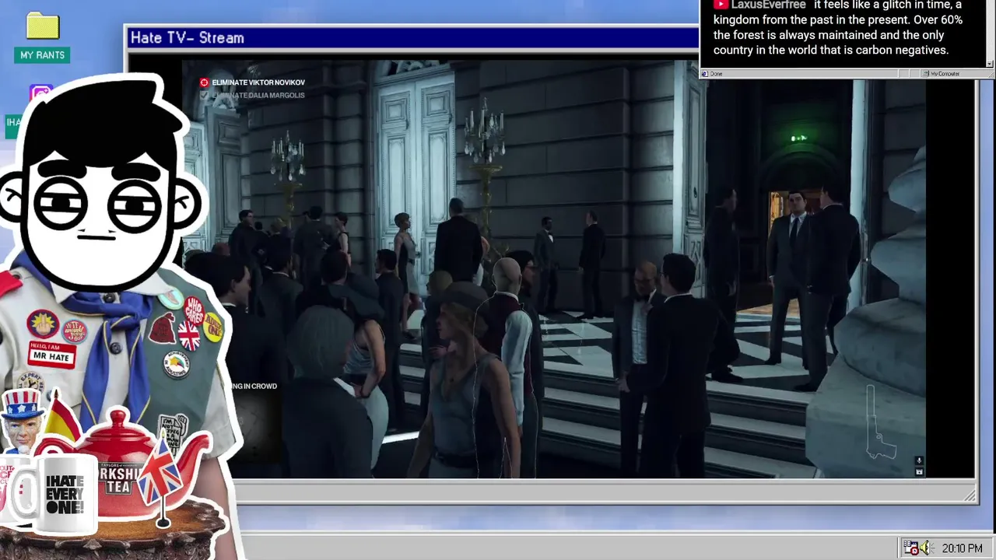Open the MY RANTS folder icon
The height and width of the screenshot is (560, 996).
43,26
